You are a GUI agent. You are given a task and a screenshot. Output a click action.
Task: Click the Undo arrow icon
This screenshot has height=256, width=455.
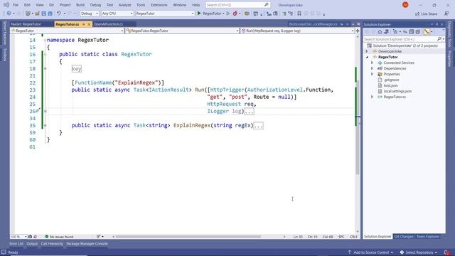click(59, 14)
